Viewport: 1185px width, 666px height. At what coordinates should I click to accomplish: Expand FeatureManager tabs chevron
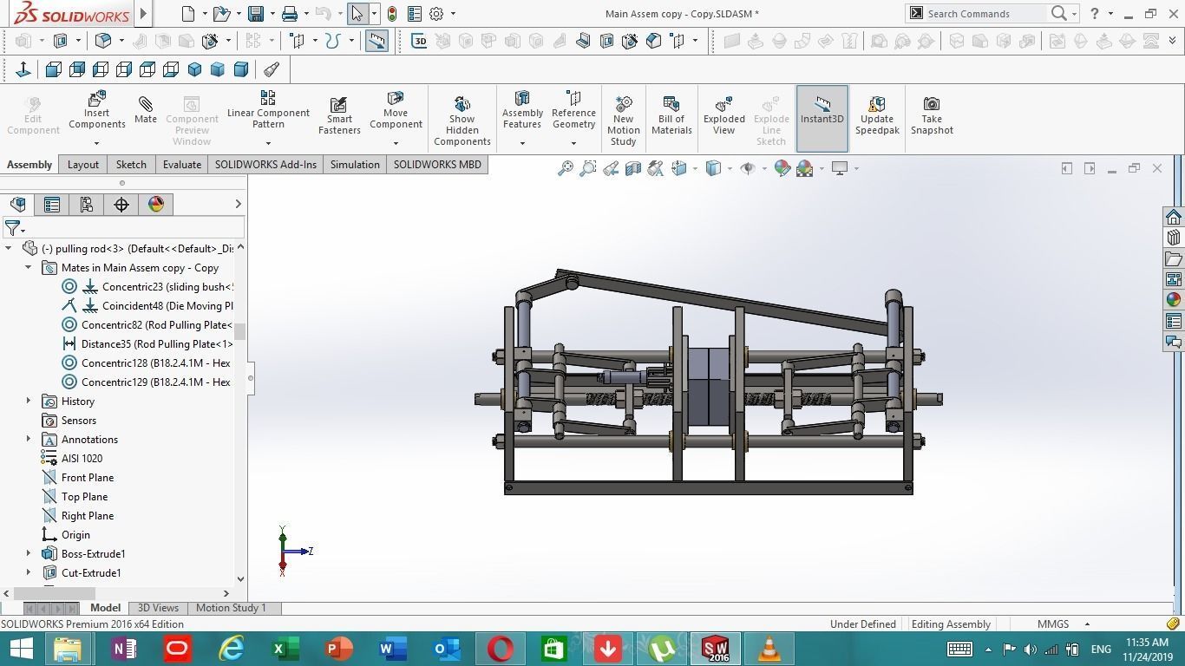[x=238, y=204]
